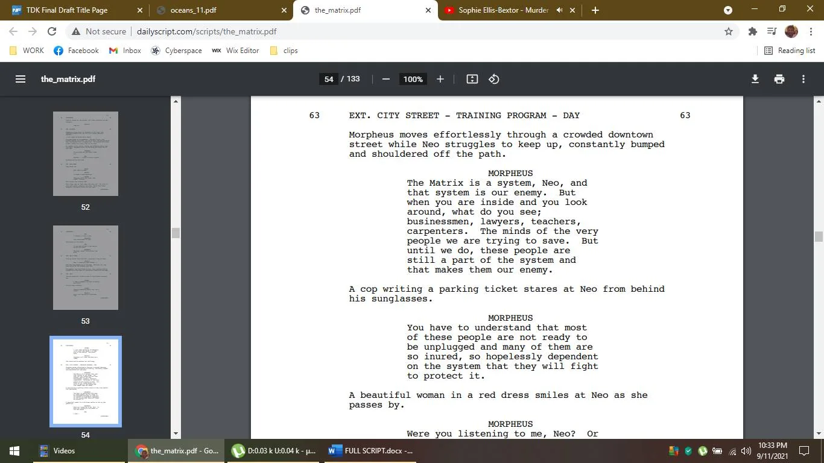Click the thumbnail sidebar scroll up arrow
824x463 pixels.
point(176,101)
